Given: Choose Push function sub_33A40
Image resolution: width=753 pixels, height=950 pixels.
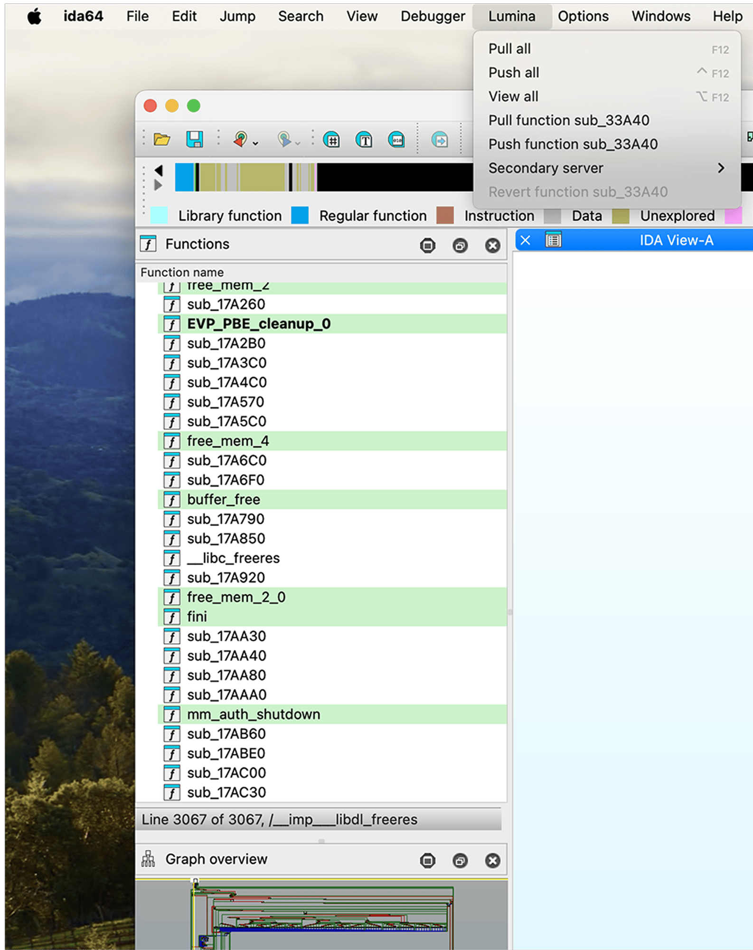Looking at the screenshot, I should click(607, 144).
